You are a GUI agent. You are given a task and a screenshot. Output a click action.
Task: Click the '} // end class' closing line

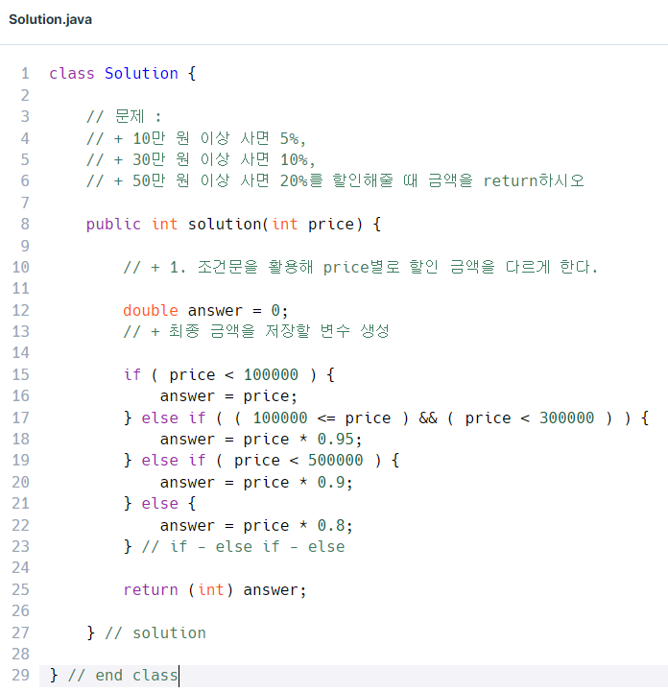113,676
